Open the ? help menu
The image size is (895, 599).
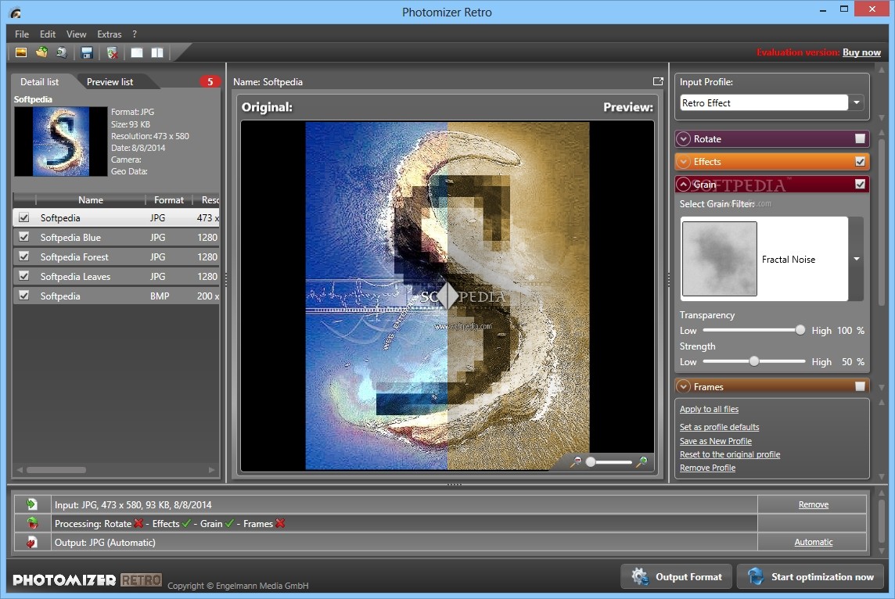135,34
